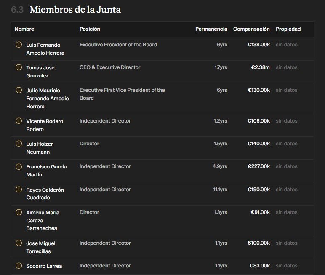Click info icon for Reyes Calderón Cuadrado

pyautogui.click(x=19, y=190)
